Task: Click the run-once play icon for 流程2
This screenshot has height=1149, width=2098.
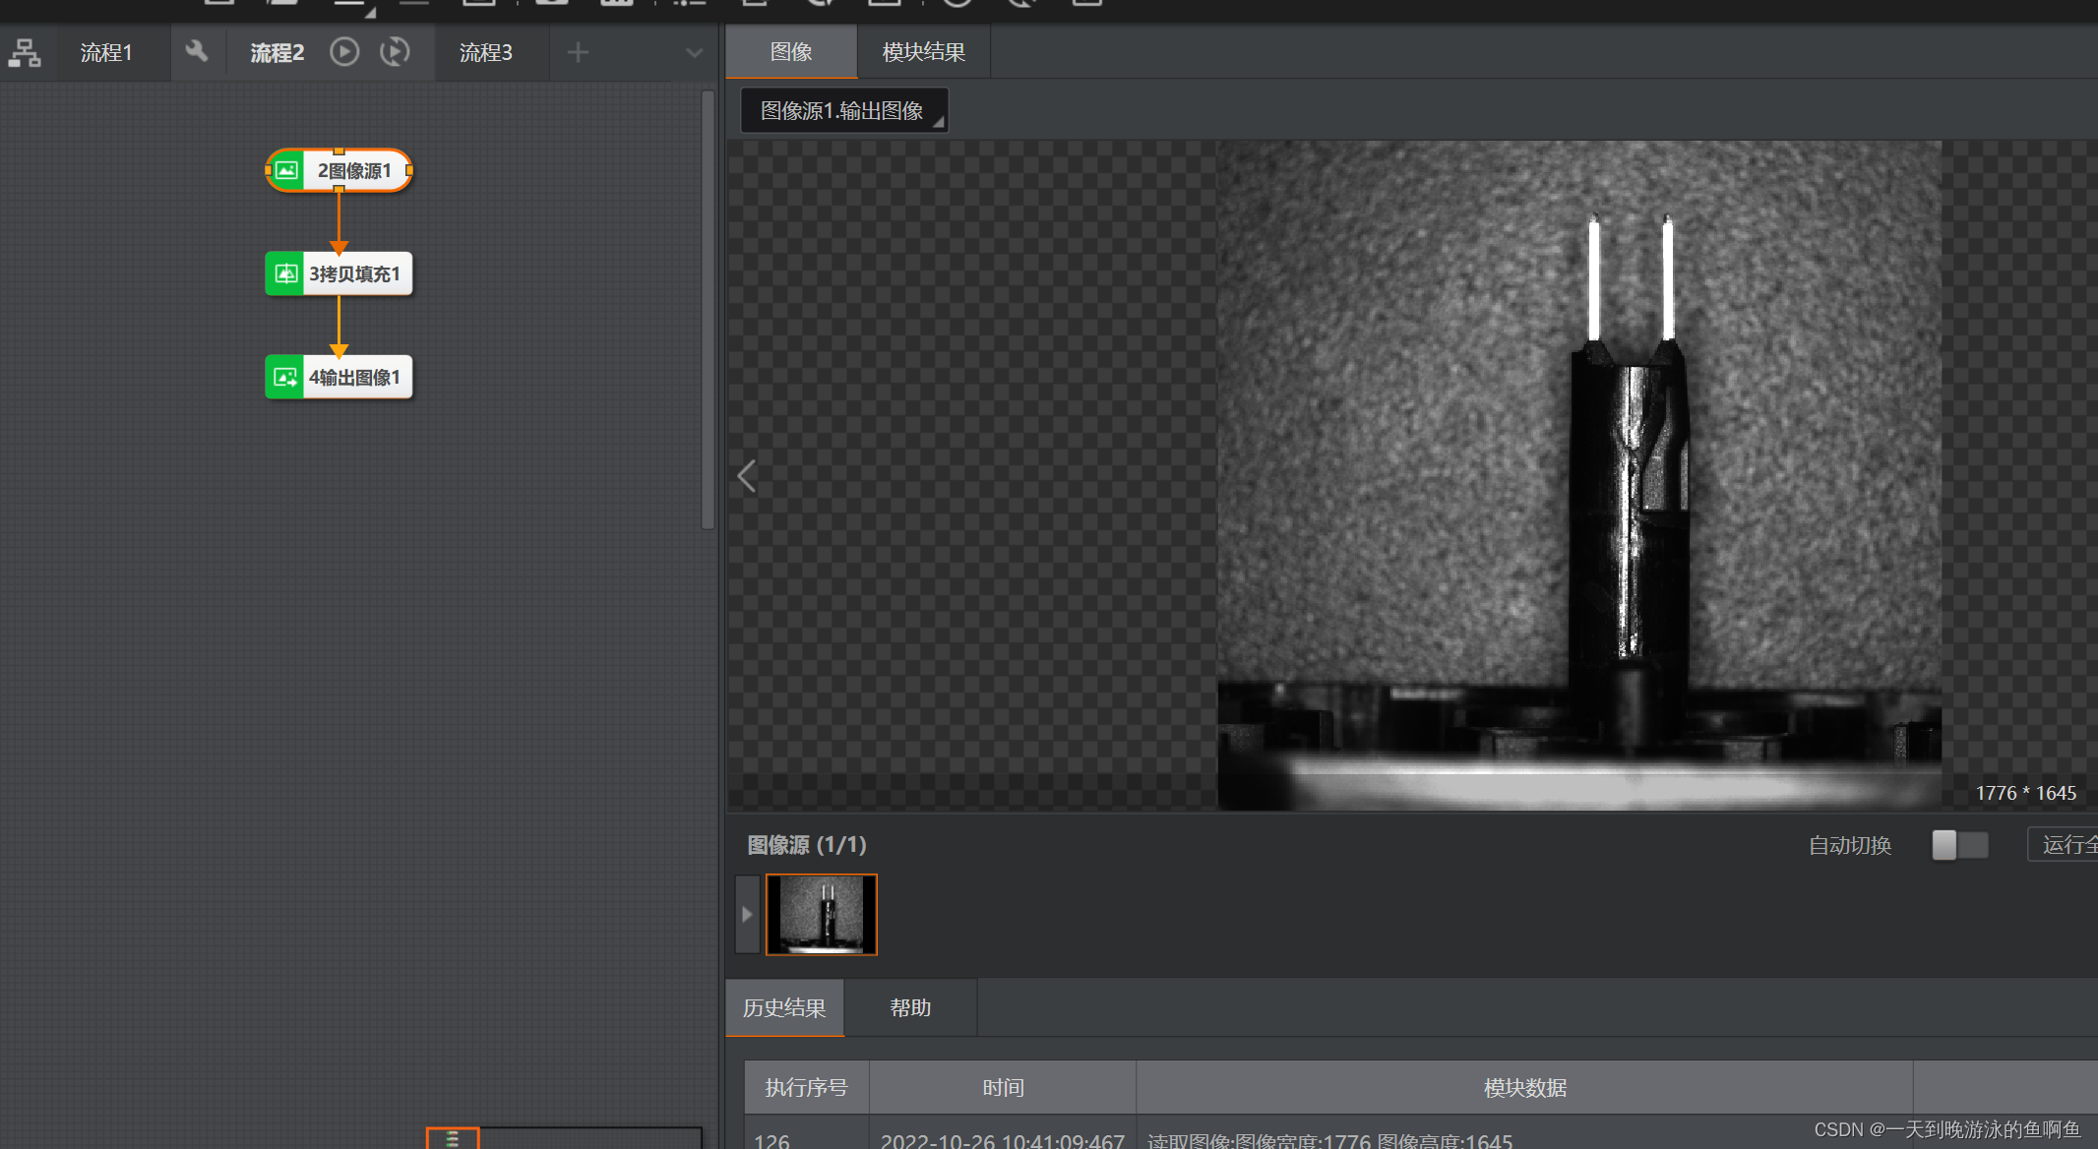Action: [344, 51]
